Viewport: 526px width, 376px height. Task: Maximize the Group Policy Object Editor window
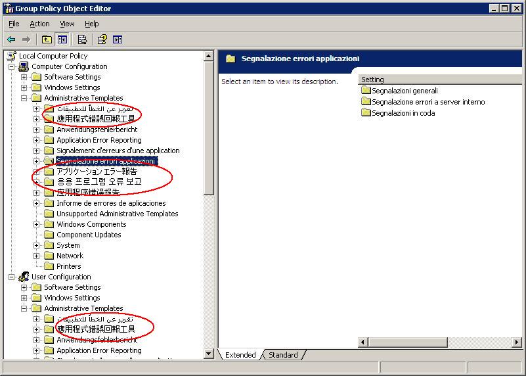504,9
